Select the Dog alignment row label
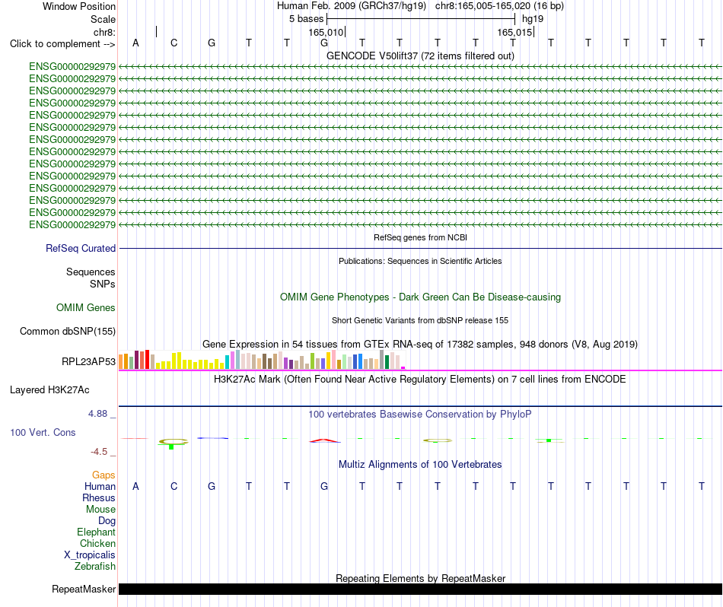 click(107, 521)
